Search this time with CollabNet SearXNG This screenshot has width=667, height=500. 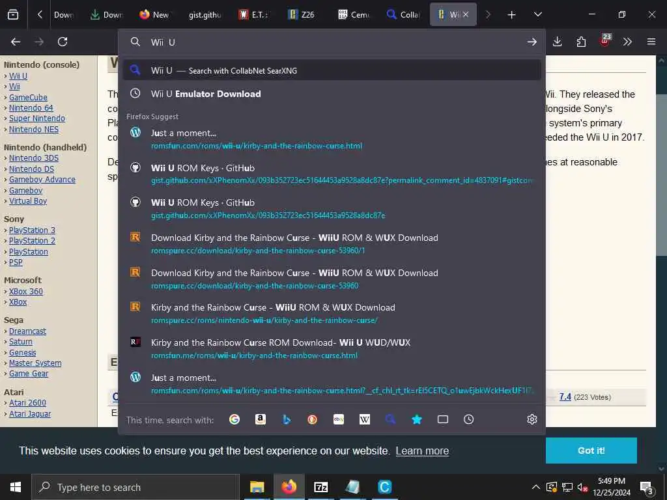coord(391,420)
